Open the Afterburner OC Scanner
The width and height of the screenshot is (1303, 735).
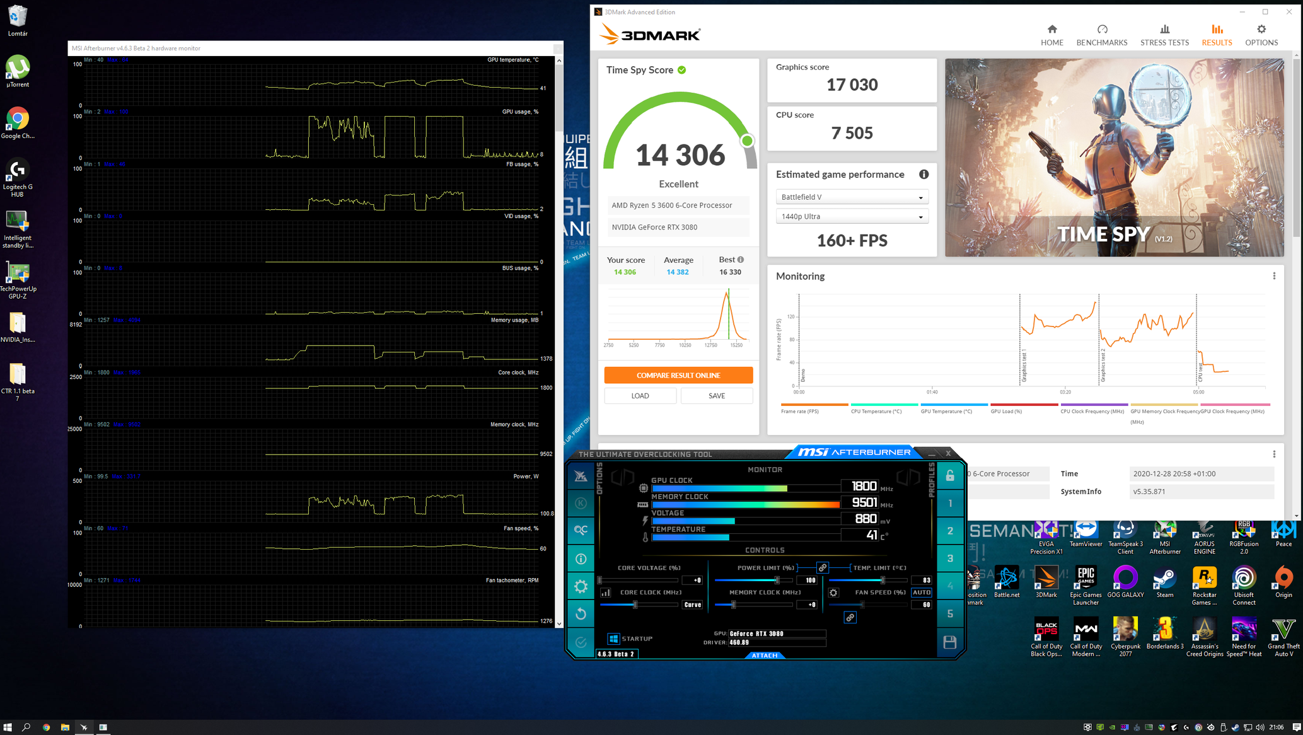coord(581,530)
